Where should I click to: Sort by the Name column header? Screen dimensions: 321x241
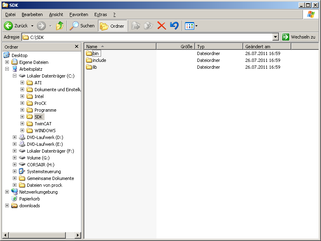(x=120, y=47)
